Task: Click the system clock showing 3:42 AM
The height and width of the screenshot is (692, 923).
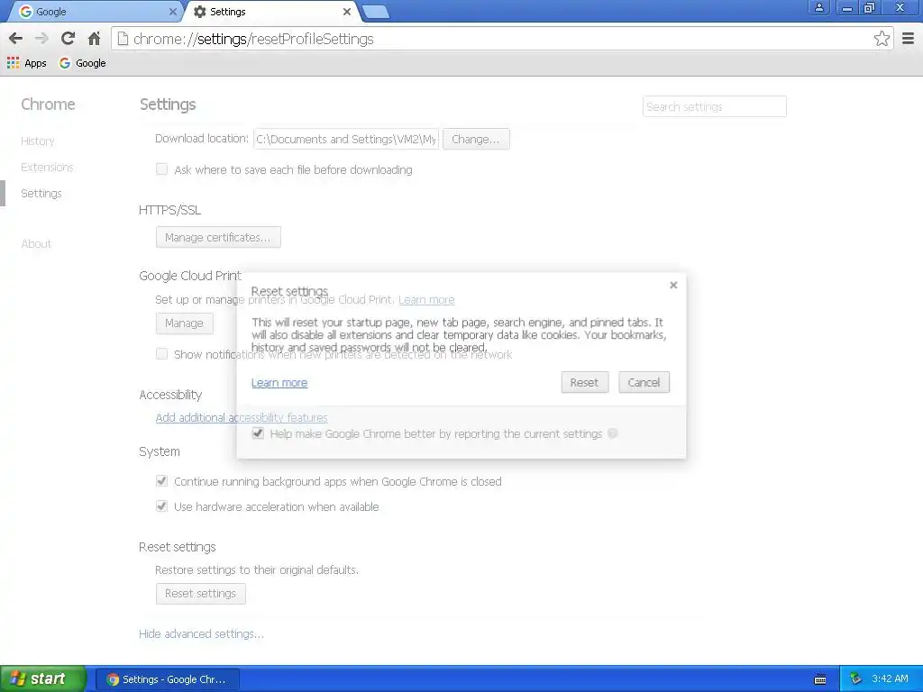Action: point(890,678)
